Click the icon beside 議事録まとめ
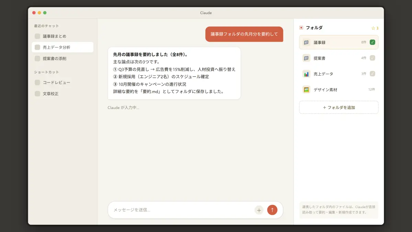 [x=37, y=36]
